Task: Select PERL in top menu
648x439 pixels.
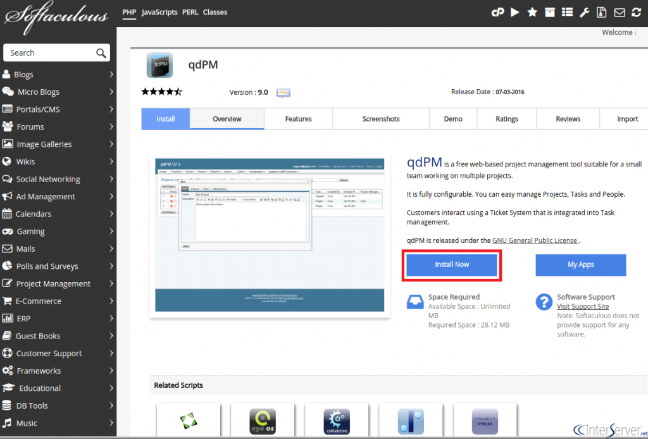Action: click(190, 12)
